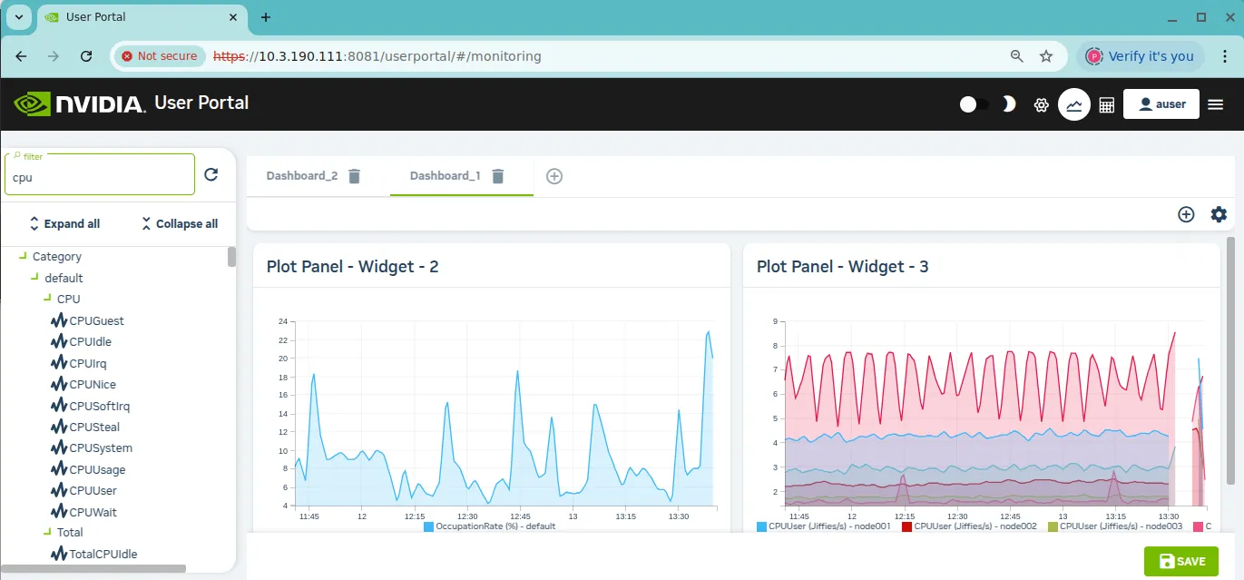Viewport: 1244px width, 580px height.
Task: Collapse the Total tree node
Action: click(48, 532)
